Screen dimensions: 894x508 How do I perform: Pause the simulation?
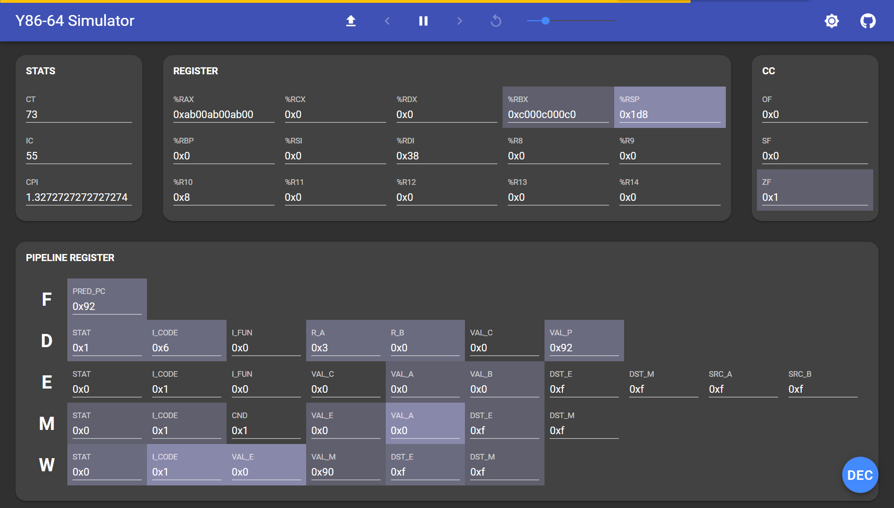[x=423, y=21]
